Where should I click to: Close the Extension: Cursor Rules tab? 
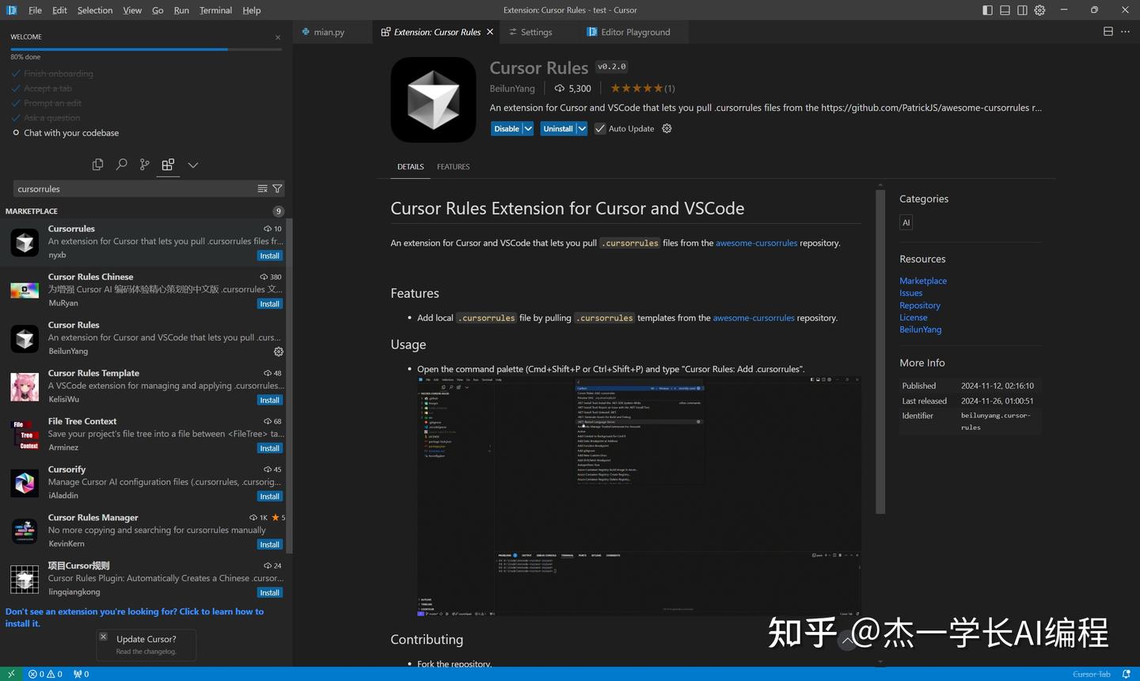[490, 32]
